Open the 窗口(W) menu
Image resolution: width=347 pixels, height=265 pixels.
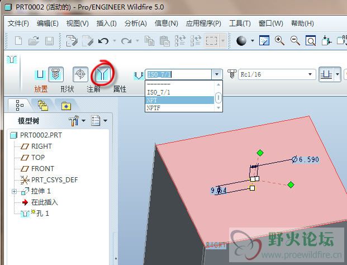[271, 23]
